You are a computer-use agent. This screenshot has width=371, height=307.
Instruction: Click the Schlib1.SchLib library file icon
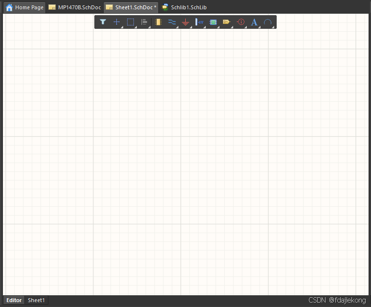pyautogui.click(x=165, y=7)
